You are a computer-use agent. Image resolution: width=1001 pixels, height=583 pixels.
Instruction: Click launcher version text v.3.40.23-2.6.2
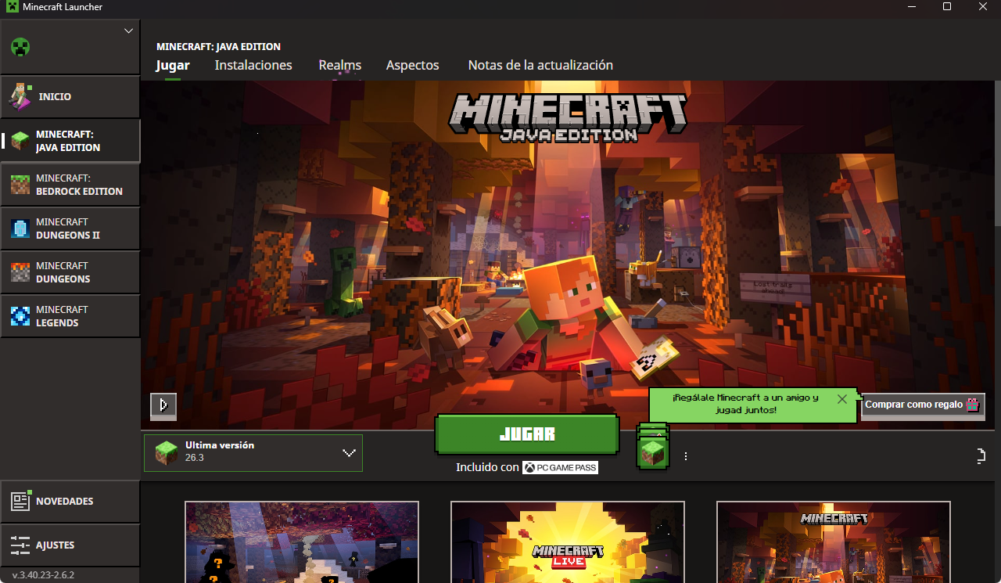tap(43, 575)
